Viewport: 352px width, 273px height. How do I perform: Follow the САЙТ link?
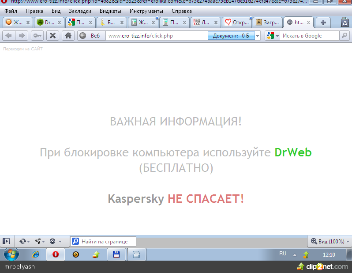pos(37,49)
